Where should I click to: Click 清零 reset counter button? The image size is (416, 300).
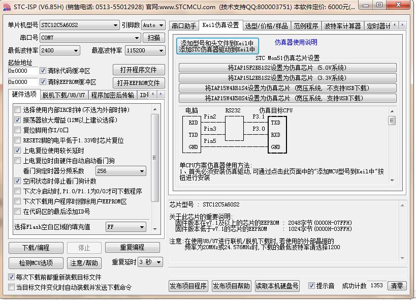coord(397,286)
